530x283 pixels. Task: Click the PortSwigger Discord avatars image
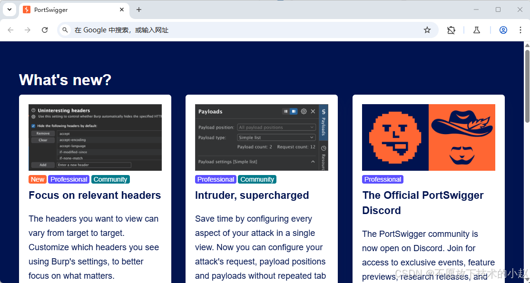[429, 137]
